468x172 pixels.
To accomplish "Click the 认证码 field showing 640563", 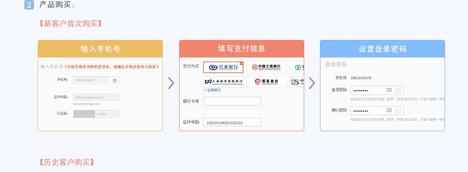I will 107,114.
